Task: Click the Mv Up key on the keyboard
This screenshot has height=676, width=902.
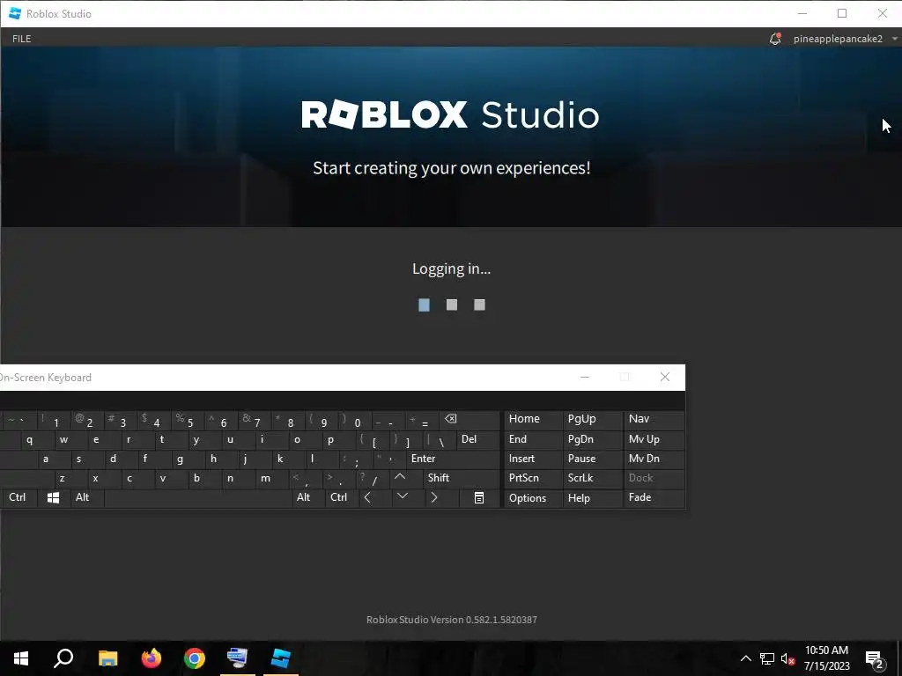Action: [x=654, y=439]
